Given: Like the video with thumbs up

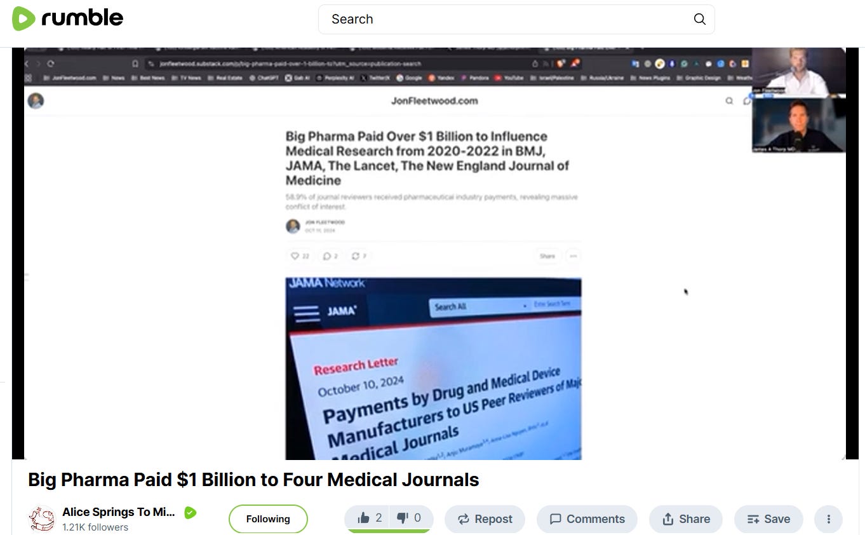Looking at the screenshot, I should tap(369, 518).
